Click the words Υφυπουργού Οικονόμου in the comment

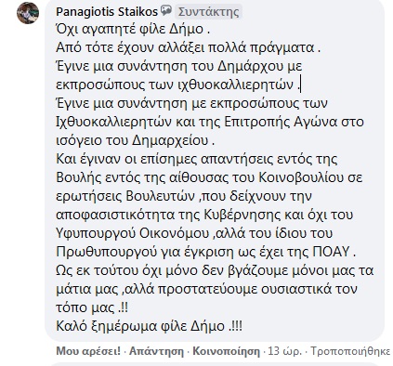(134, 233)
